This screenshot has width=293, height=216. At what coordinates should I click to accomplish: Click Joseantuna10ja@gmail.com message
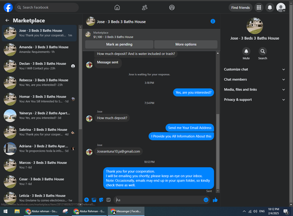[118, 151]
